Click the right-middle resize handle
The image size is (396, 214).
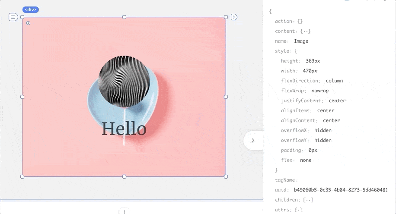[x=226, y=97]
